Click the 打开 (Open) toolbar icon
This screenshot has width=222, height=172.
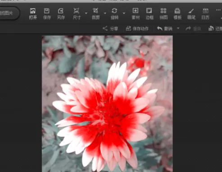pyautogui.click(x=33, y=14)
